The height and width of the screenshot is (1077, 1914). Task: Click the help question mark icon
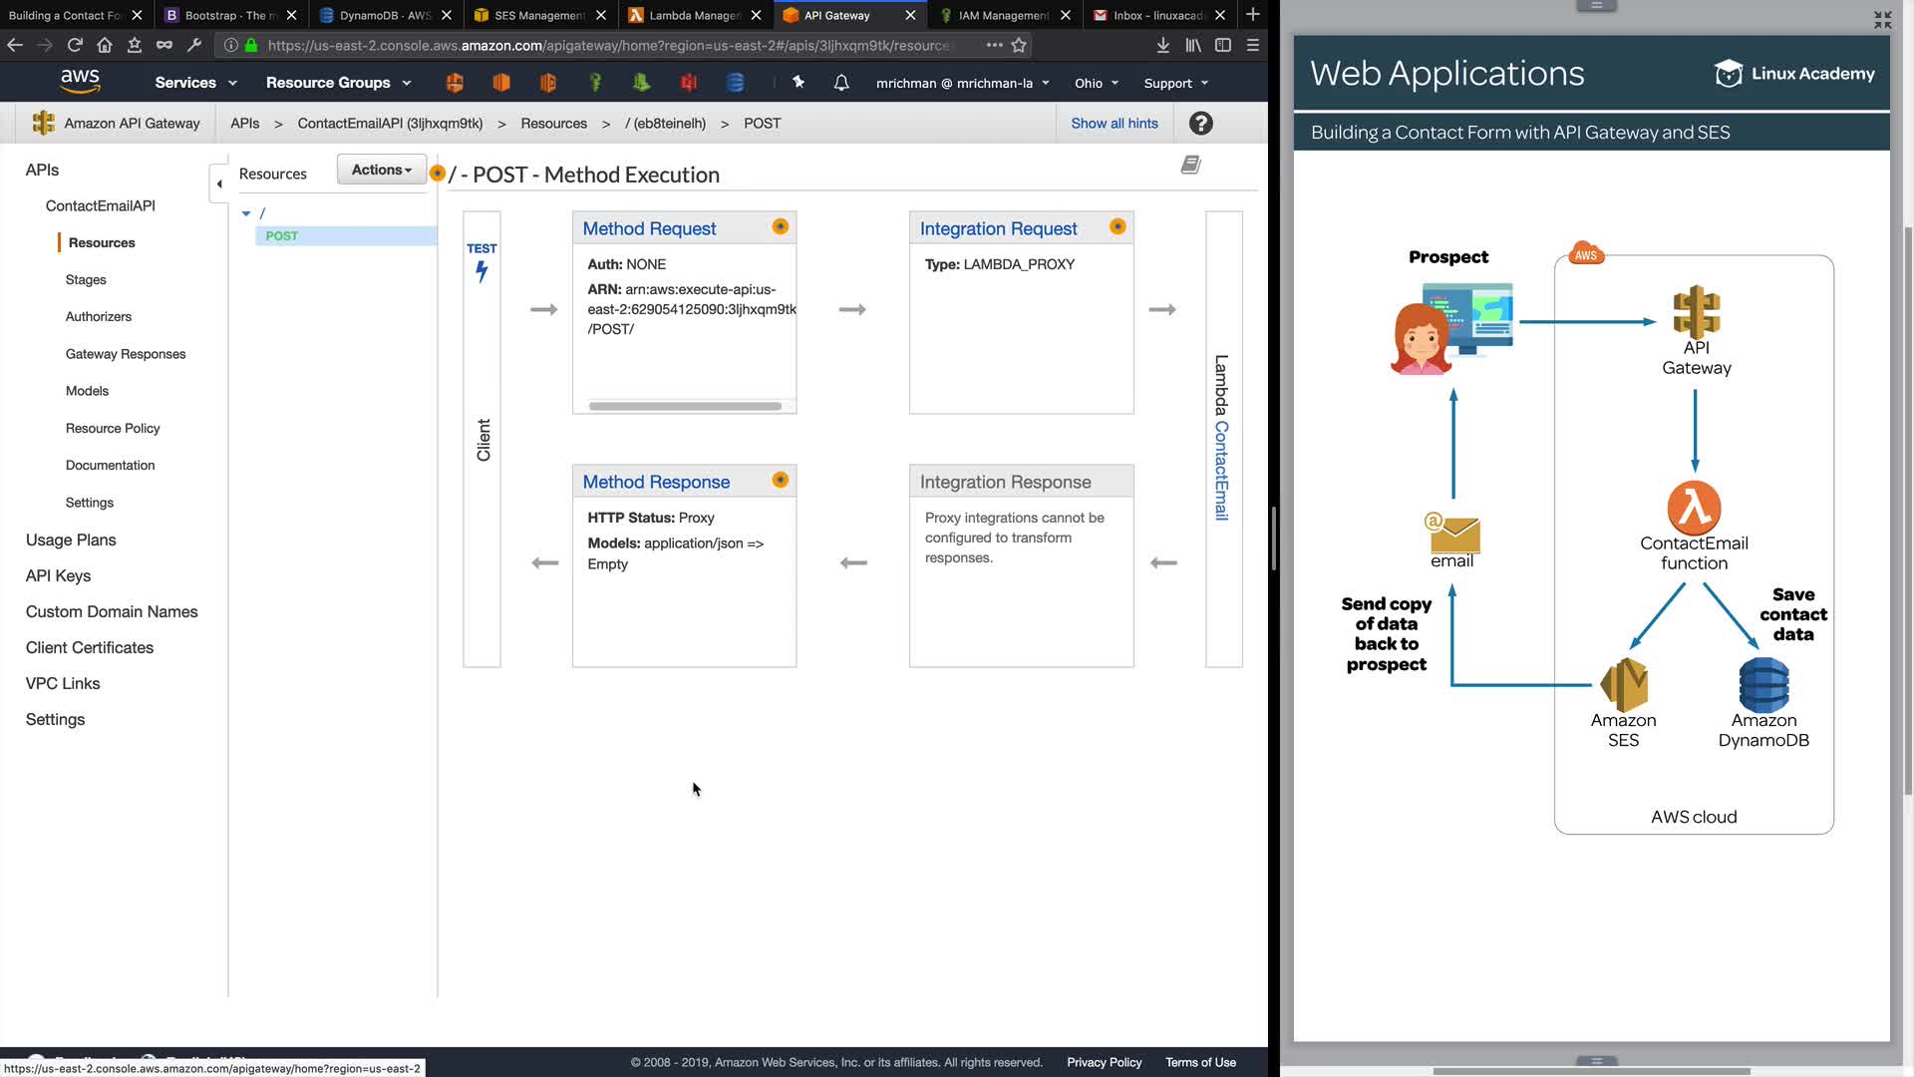pyautogui.click(x=1201, y=124)
